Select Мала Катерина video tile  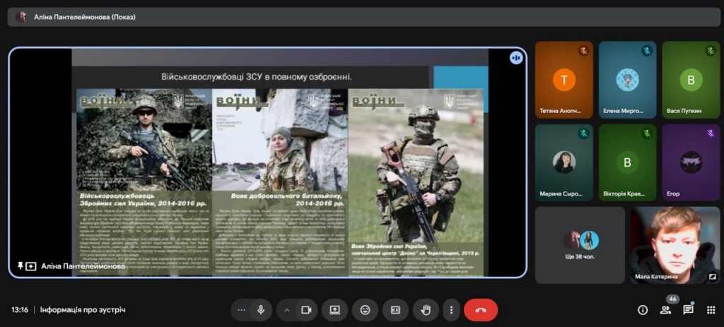(675, 244)
